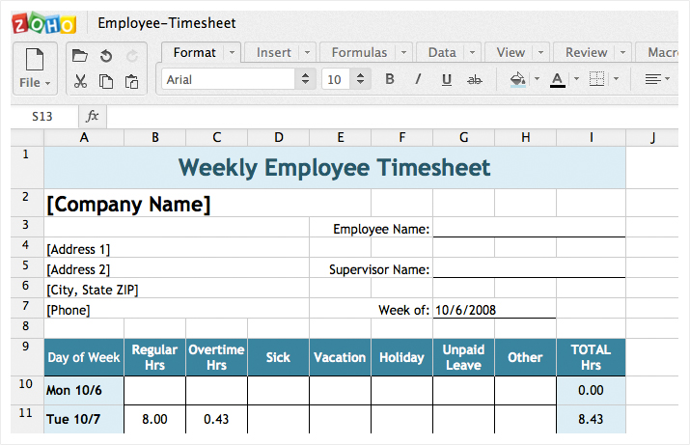This screenshot has width=690, height=445.
Task: Expand font color dropdown arrow
Action: click(576, 79)
